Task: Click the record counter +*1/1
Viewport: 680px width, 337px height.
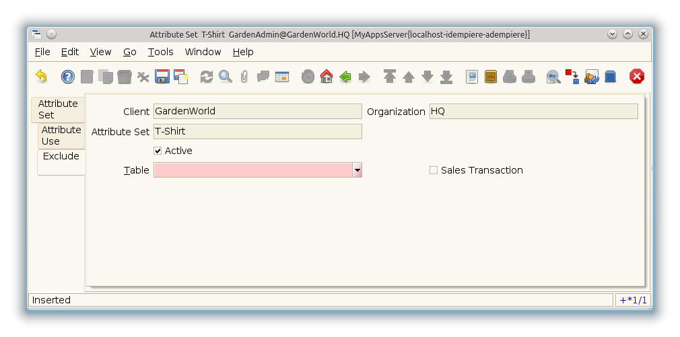Action: (633, 300)
